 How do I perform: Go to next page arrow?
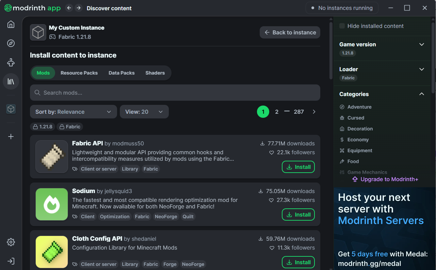click(314, 112)
